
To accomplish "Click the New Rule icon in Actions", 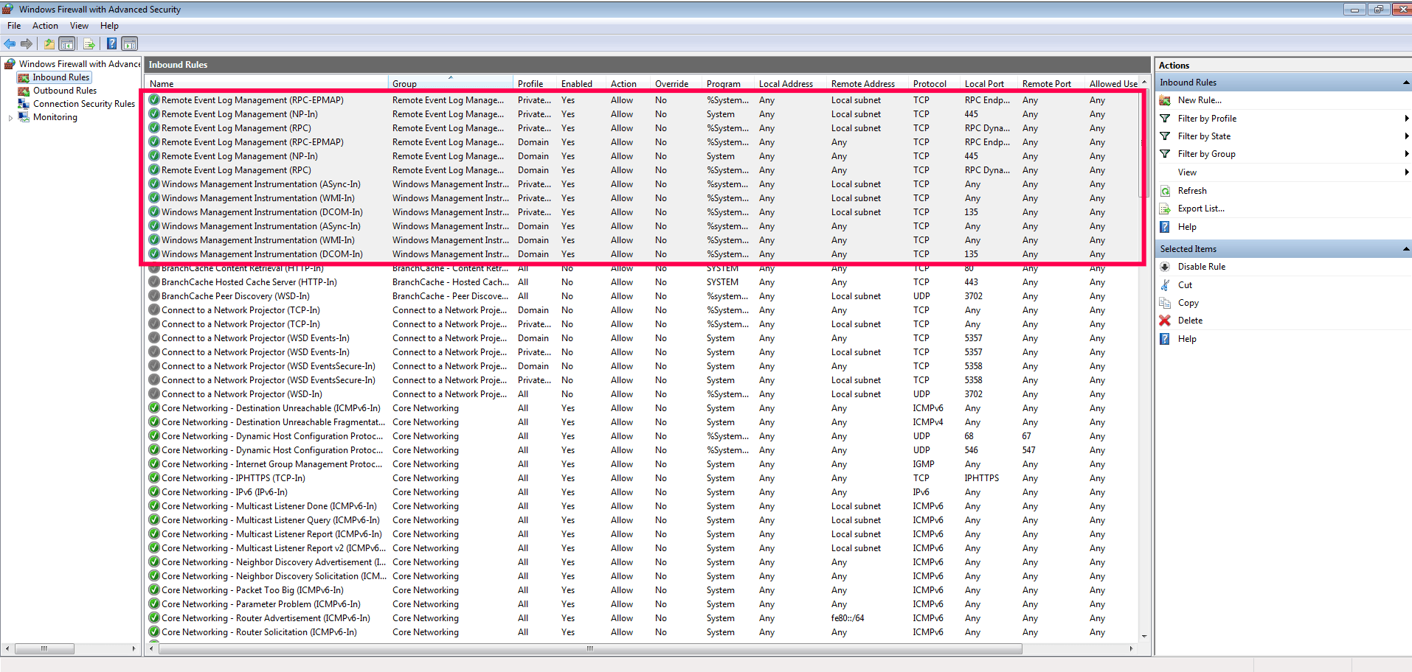I will coord(1165,100).
